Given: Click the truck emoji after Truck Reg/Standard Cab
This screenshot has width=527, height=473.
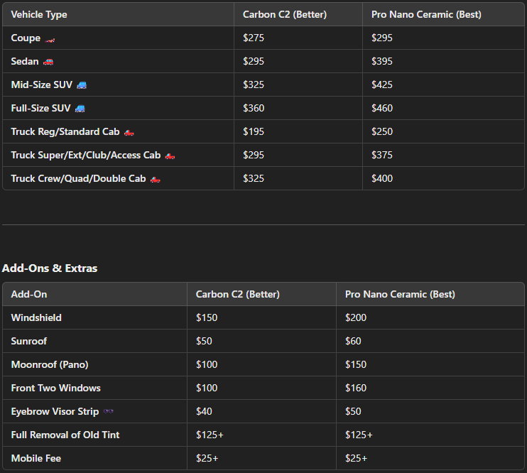Looking at the screenshot, I should coord(129,132).
